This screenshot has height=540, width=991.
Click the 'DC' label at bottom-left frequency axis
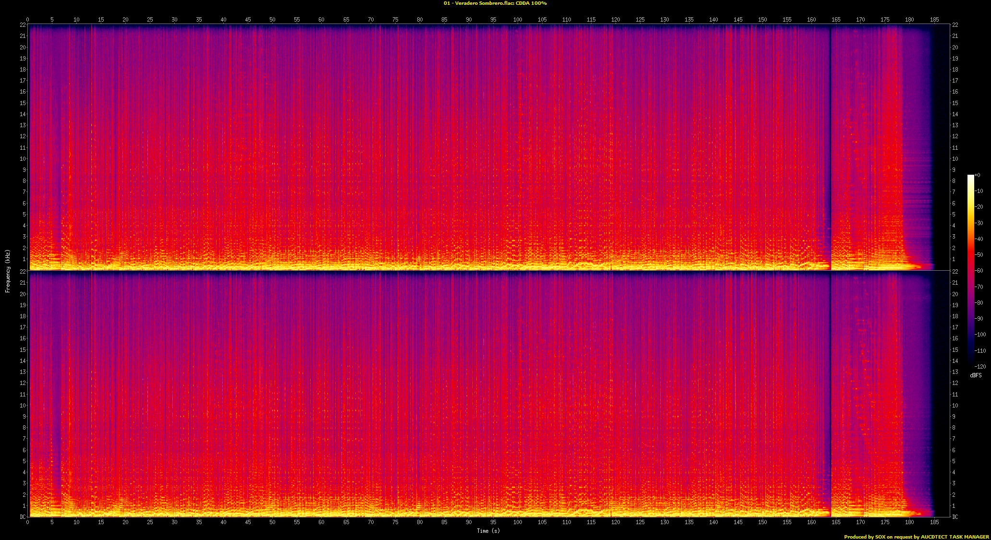(23, 517)
